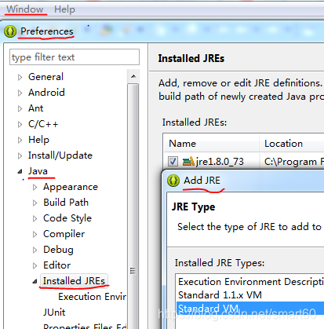This screenshot has height=329, width=324.
Task: Expand the Editor node arrow
Action: pyautogui.click(x=35, y=265)
